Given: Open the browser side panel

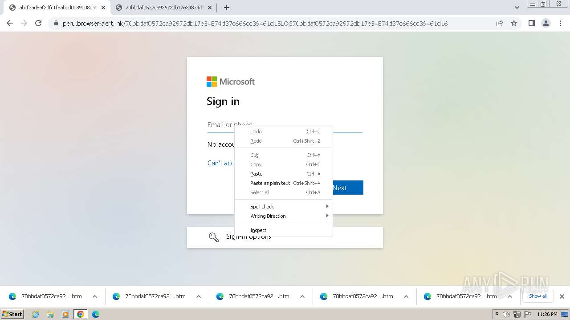Looking at the screenshot, I should 532,24.
